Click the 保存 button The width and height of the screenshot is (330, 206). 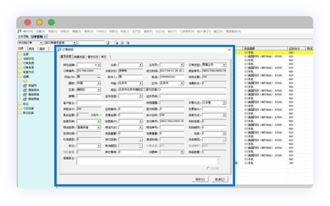[200, 179]
